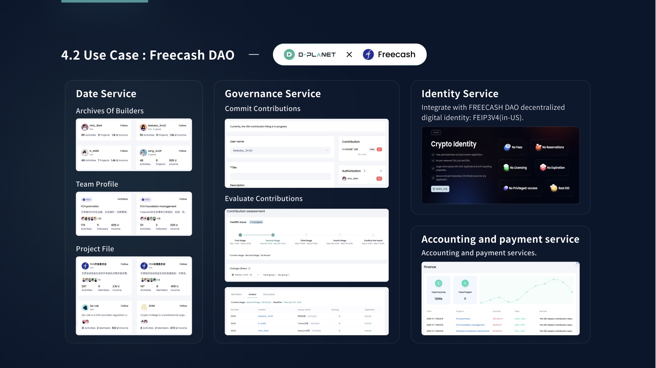Viewport: 656px width, 368px height.
Task: Click the Freecash logo icon in header
Action: point(368,54)
